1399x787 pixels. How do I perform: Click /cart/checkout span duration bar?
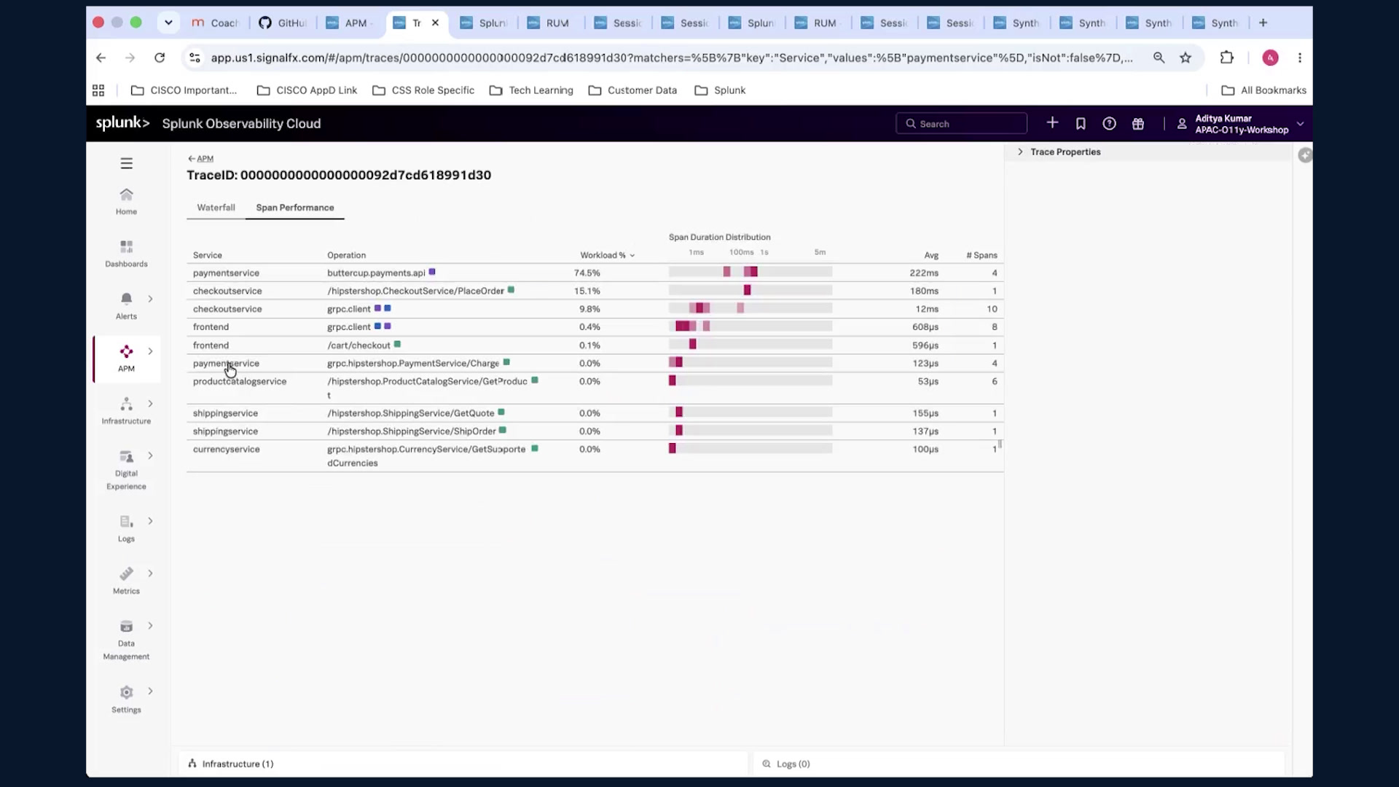pyautogui.click(x=750, y=344)
